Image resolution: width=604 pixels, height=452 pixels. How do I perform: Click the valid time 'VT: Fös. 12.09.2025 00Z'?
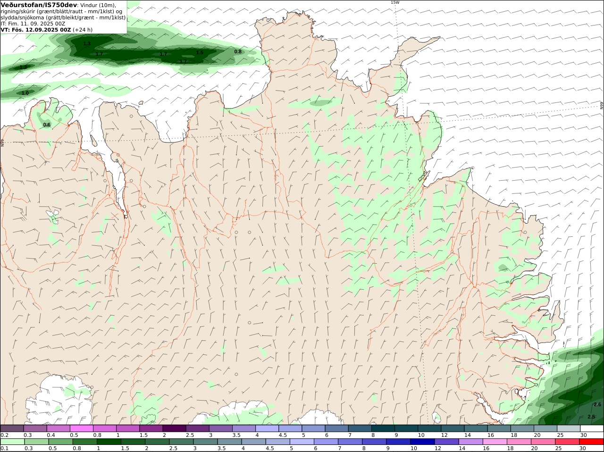click(36, 30)
